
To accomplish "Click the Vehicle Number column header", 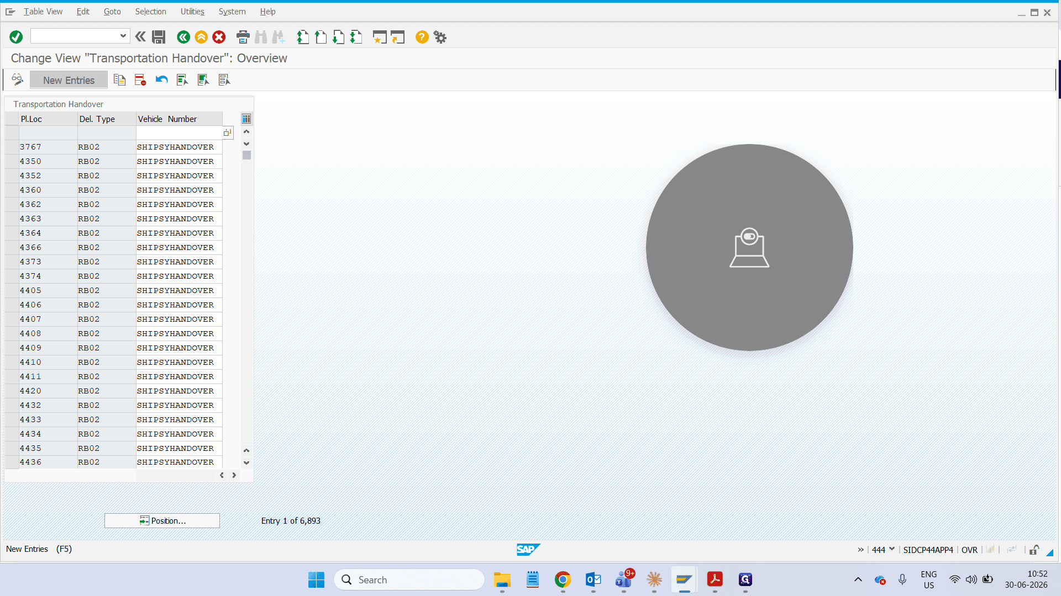I will (x=179, y=119).
